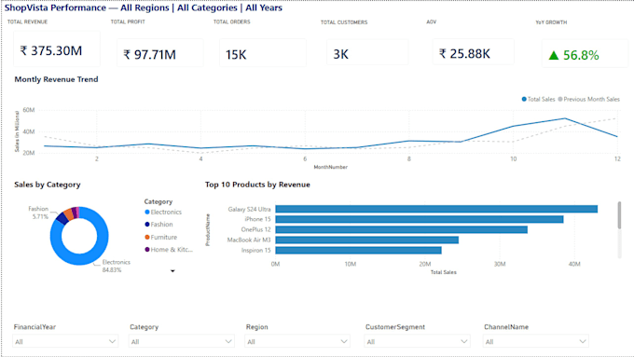Expand more categories with legend down arrow
The height and width of the screenshot is (357, 634).
172,271
